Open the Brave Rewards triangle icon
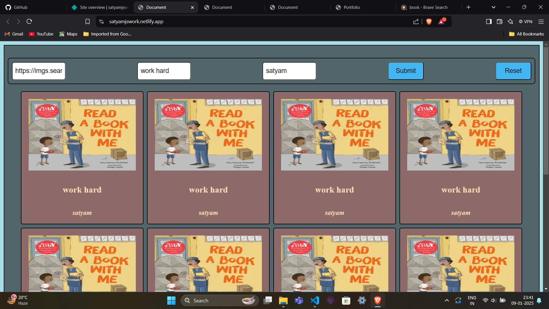 (442, 21)
